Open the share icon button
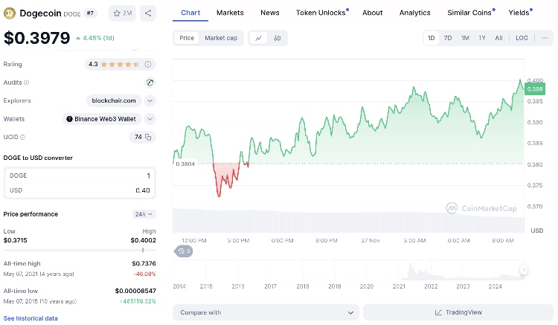The width and height of the screenshot is (558, 325). coord(148,13)
